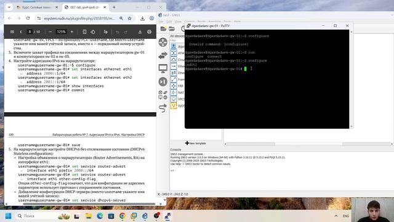Click PuTTY vertical scrollbar down arrow

pyautogui.click(x=352, y=126)
